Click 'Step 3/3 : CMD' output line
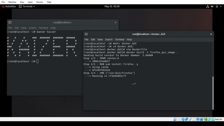This screenshot has height=126, width=224. [x=109, y=73]
